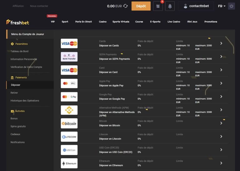Select the Visa Mastercard logo for Cards

(x=69, y=43)
